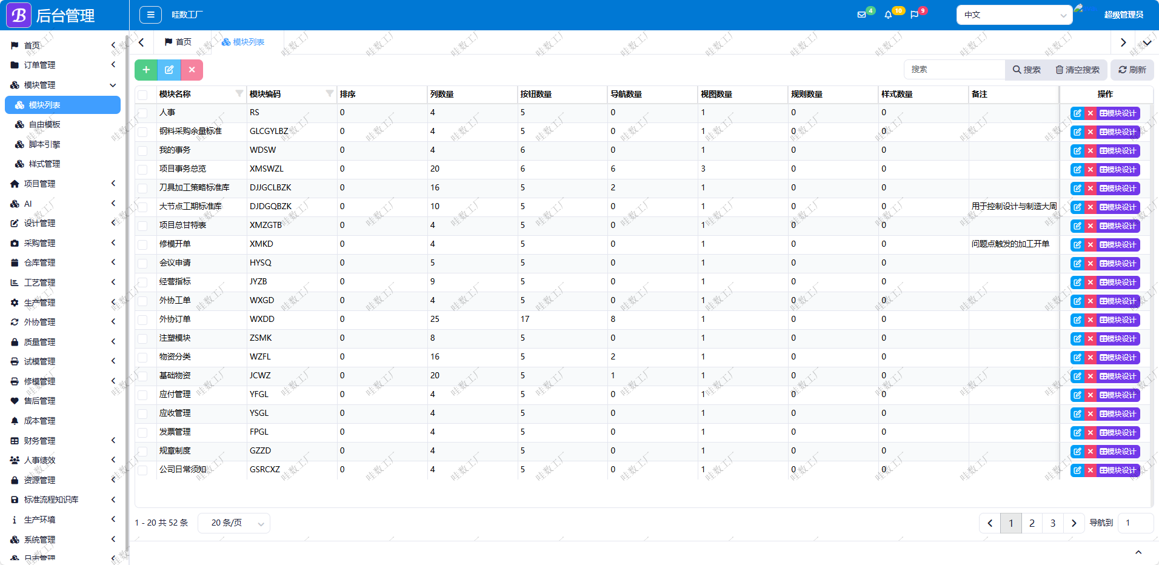Image resolution: width=1159 pixels, height=565 pixels.
Task: Open the mail messages icon
Action: tap(861, 15)
